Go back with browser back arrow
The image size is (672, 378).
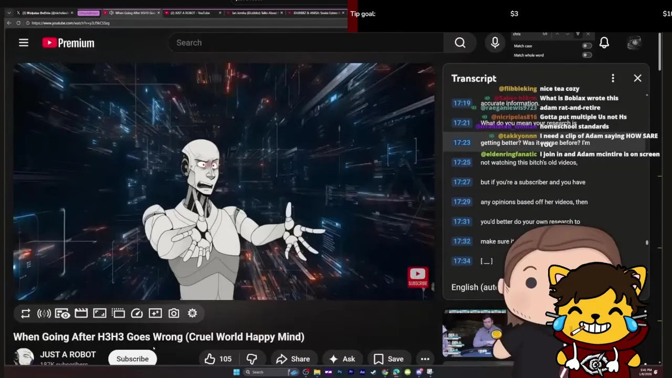(9, 23)
